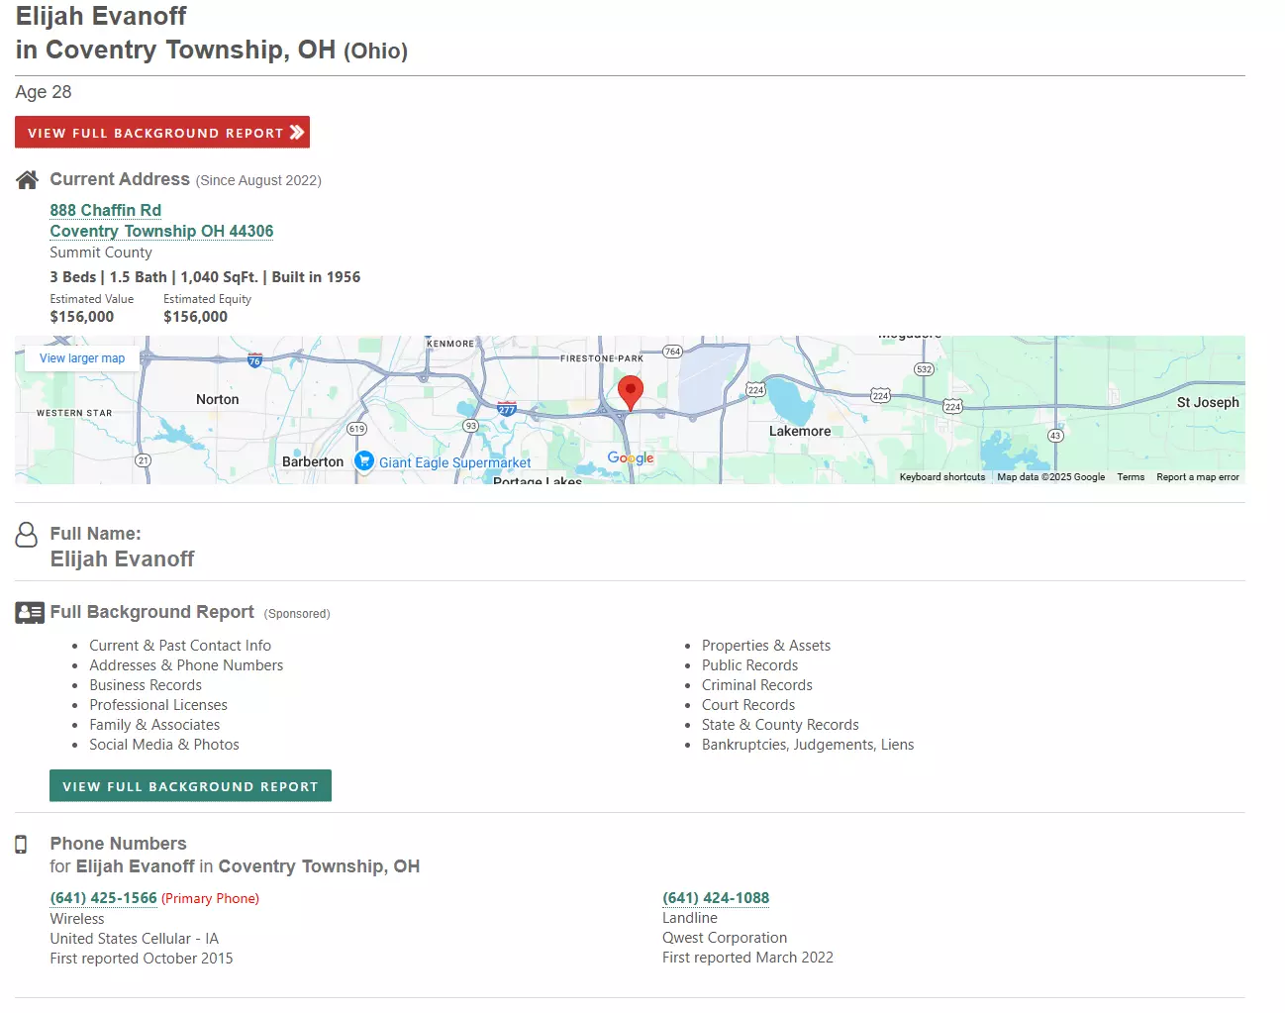Click the First reported October 2015 text

tap(142, 959)
